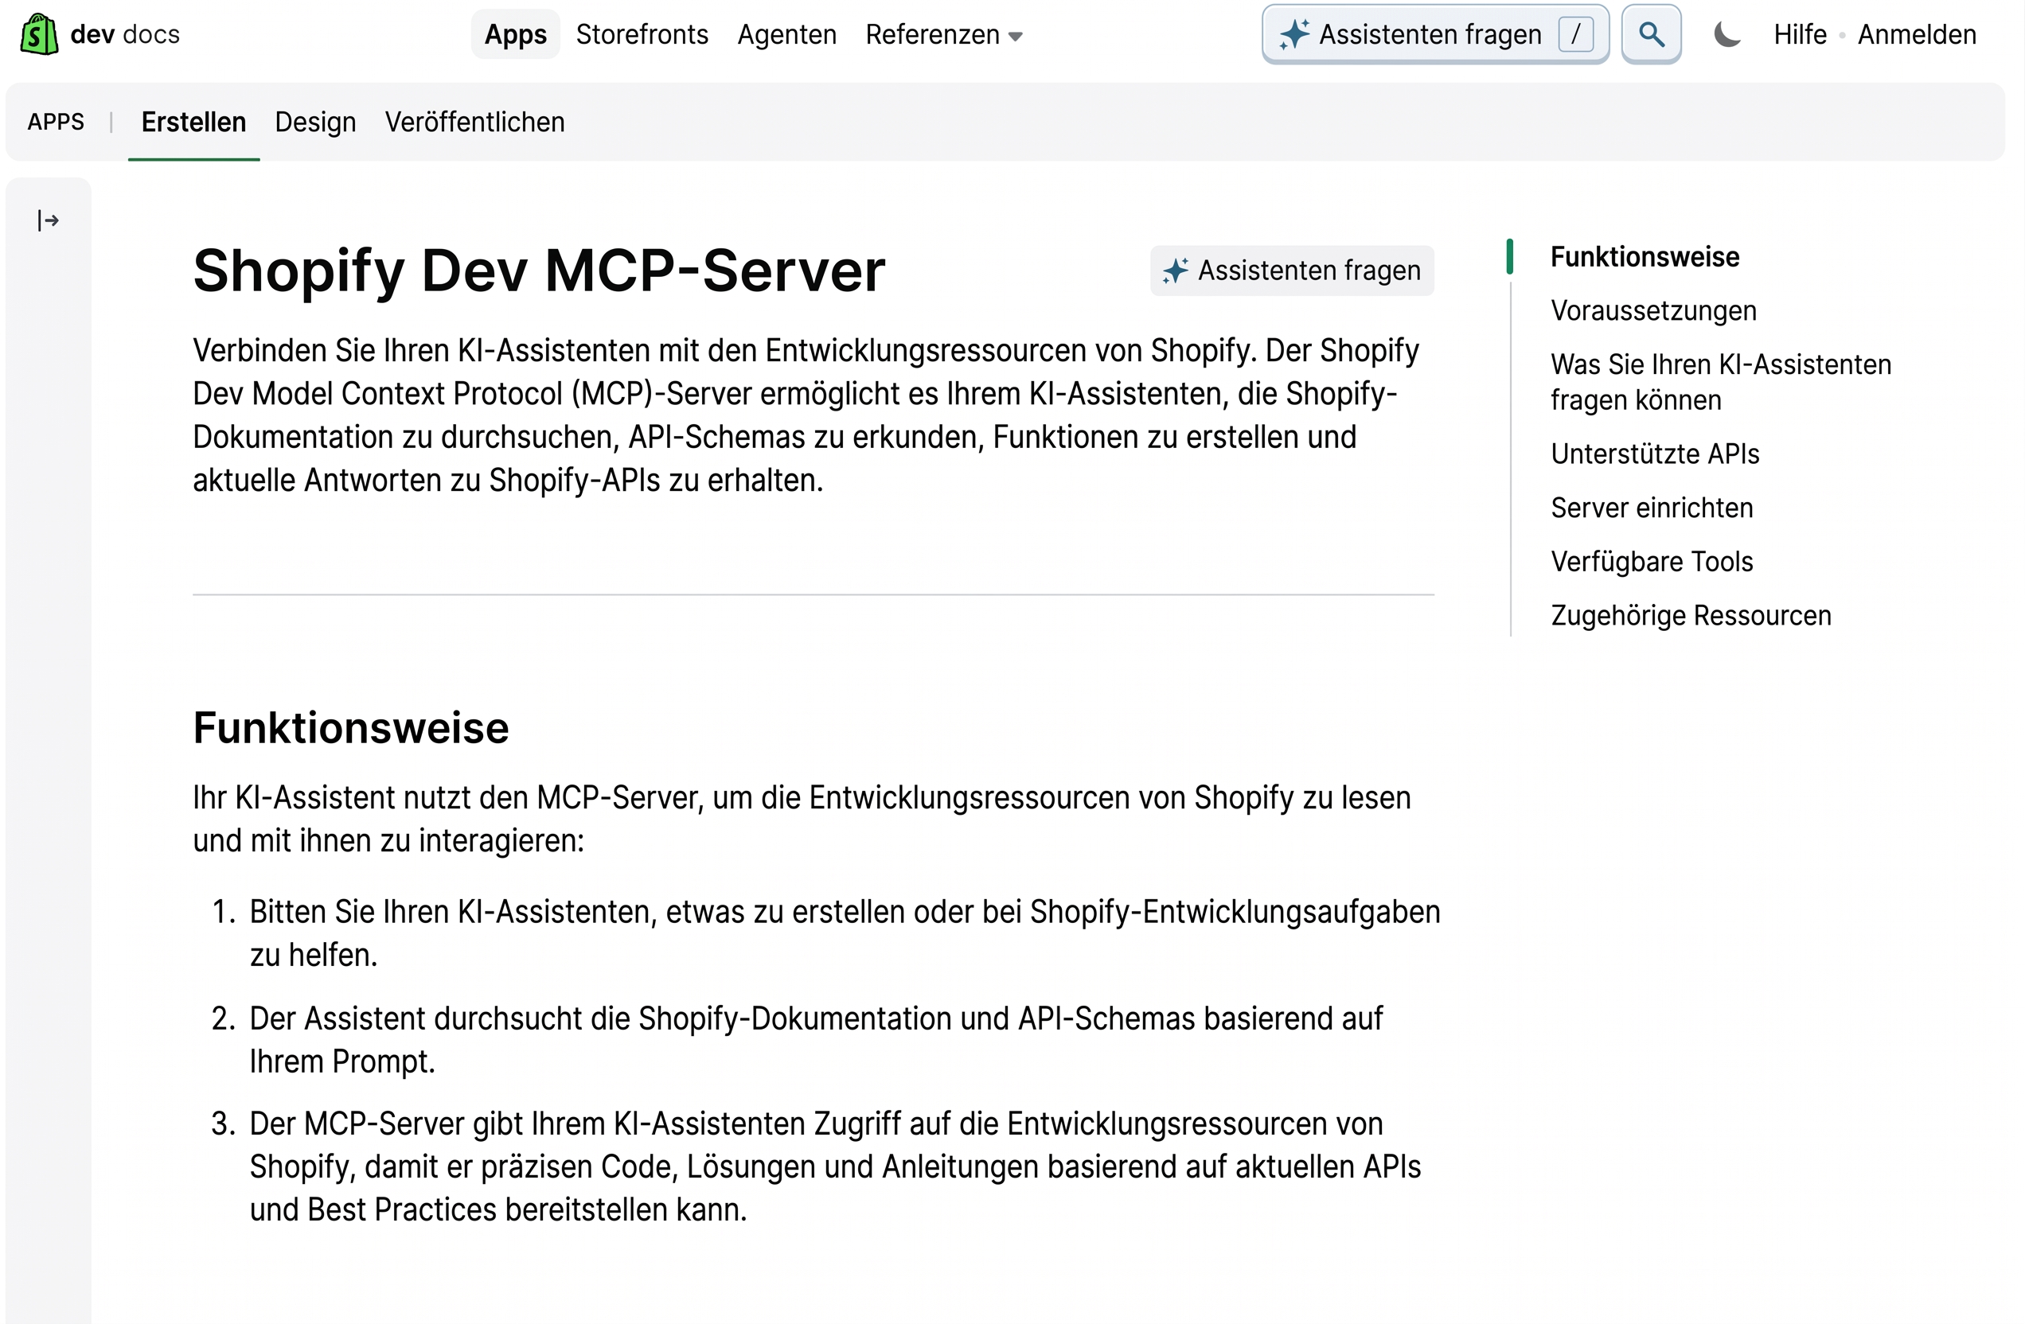This screenshot has width=2025, height=1324.
Task: Click the Funktionsweise section heading
Action: coord(350,728)
